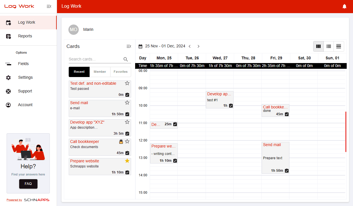Go to the previous week
The height and width of the screenshot is (206, 353).
coord(190,46)
